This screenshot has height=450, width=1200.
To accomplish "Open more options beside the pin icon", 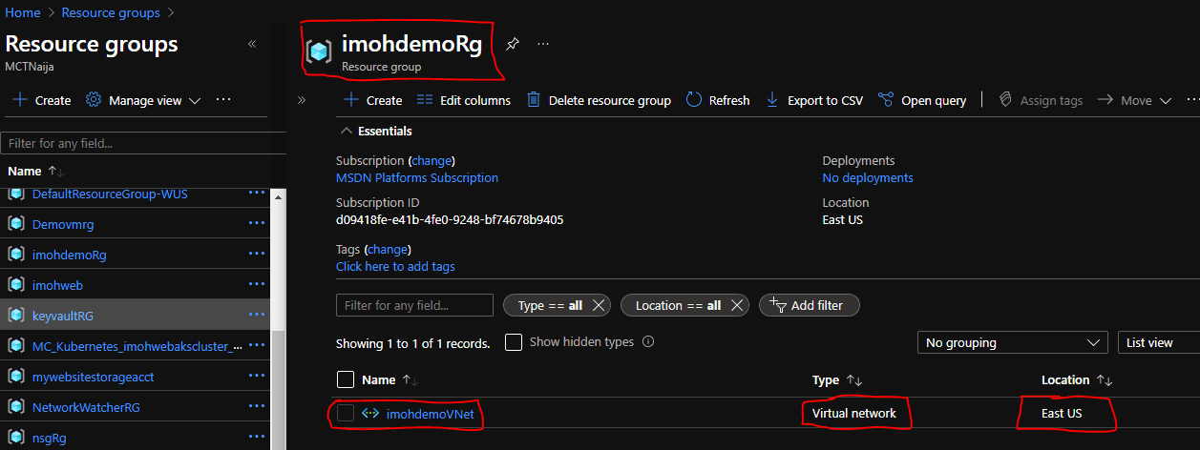I will tap(543, 44).
